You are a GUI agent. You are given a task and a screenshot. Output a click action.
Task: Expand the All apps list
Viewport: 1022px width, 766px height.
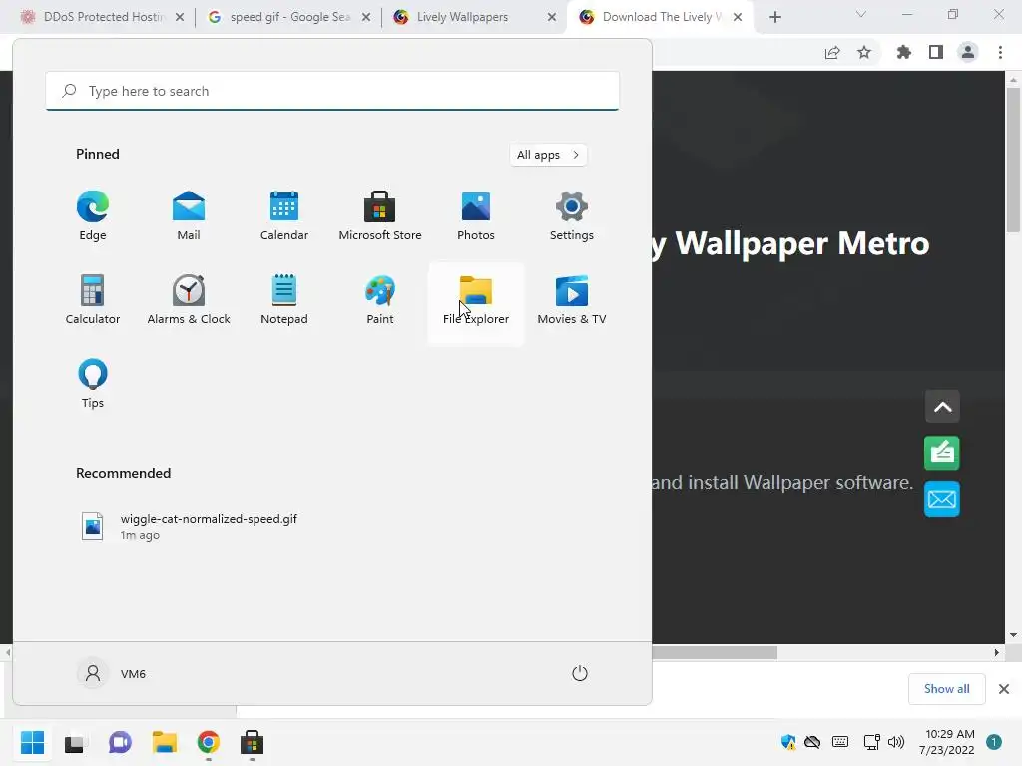[548, 155]
